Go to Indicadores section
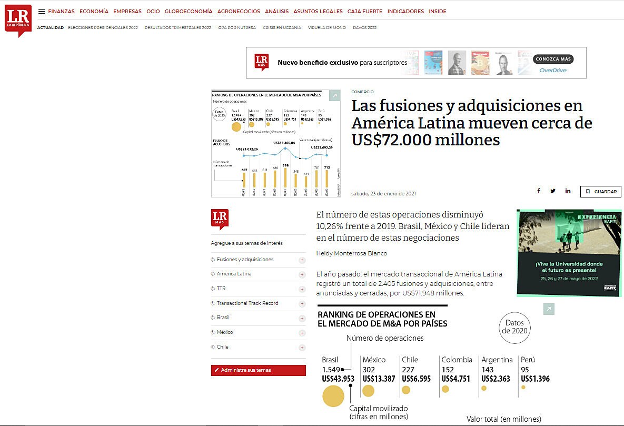624x426 pixels. [x=405, y=12]
